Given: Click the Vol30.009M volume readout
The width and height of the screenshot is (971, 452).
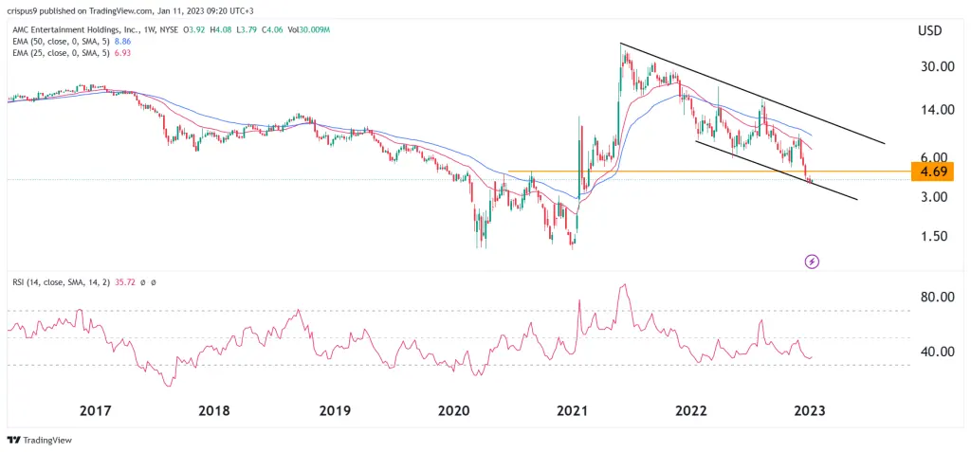Looking at the screenshot, I should click(x=308, y=29).
